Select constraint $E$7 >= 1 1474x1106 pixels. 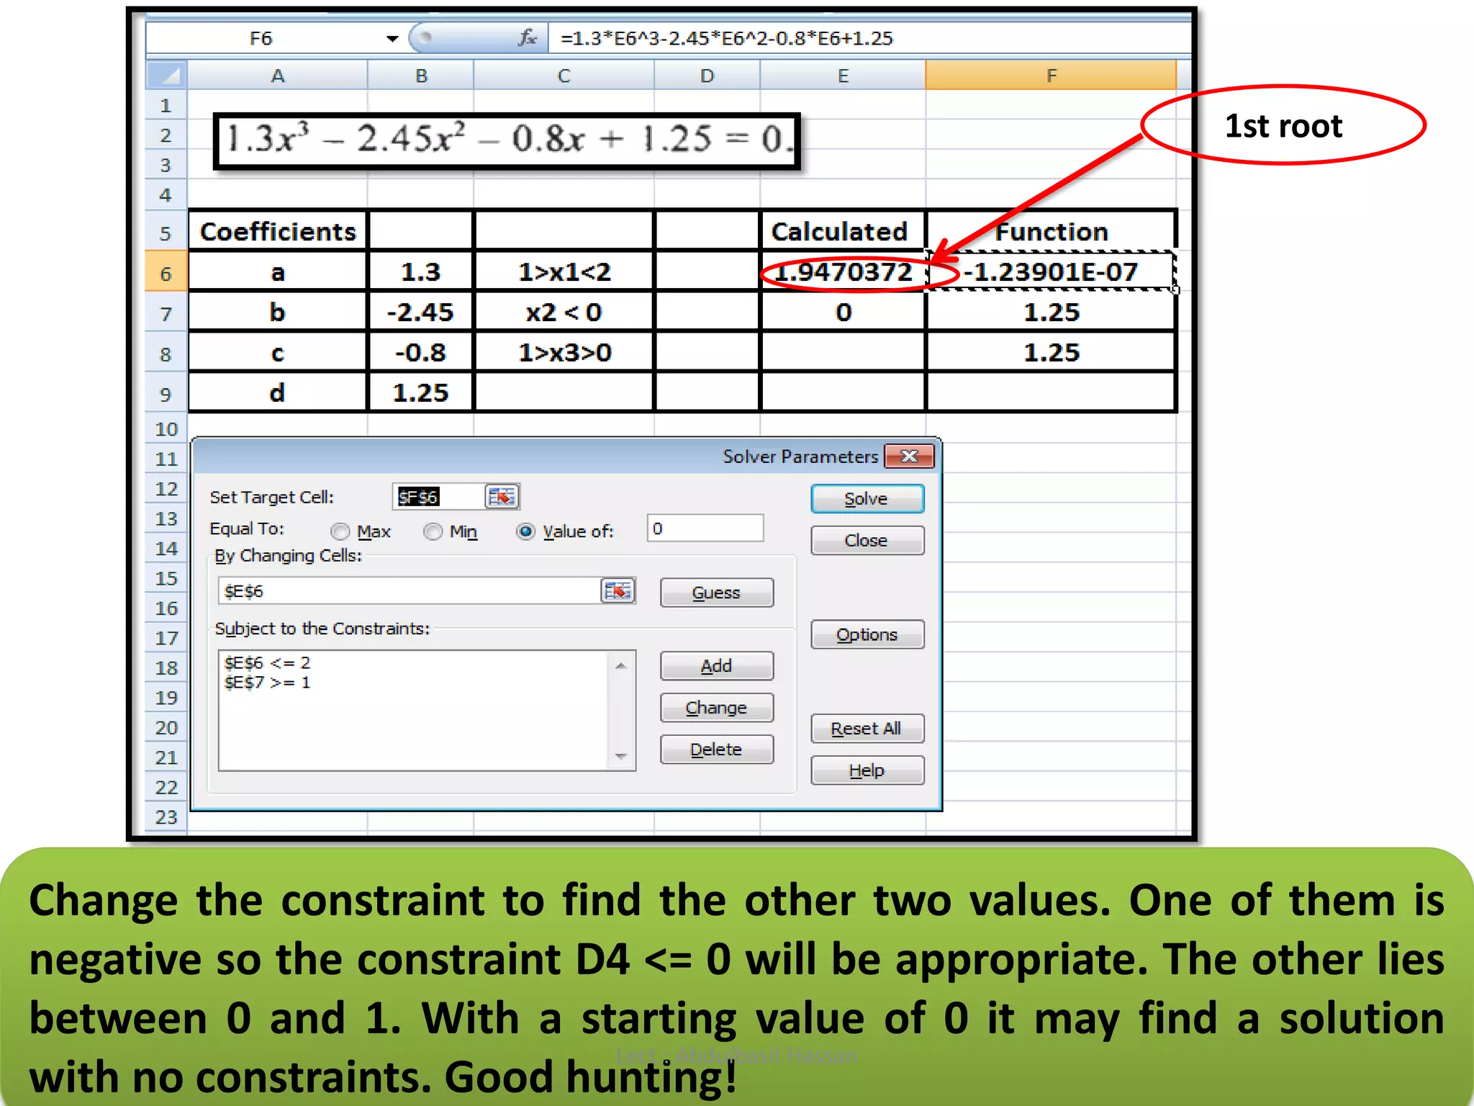[x=267, y=682]
